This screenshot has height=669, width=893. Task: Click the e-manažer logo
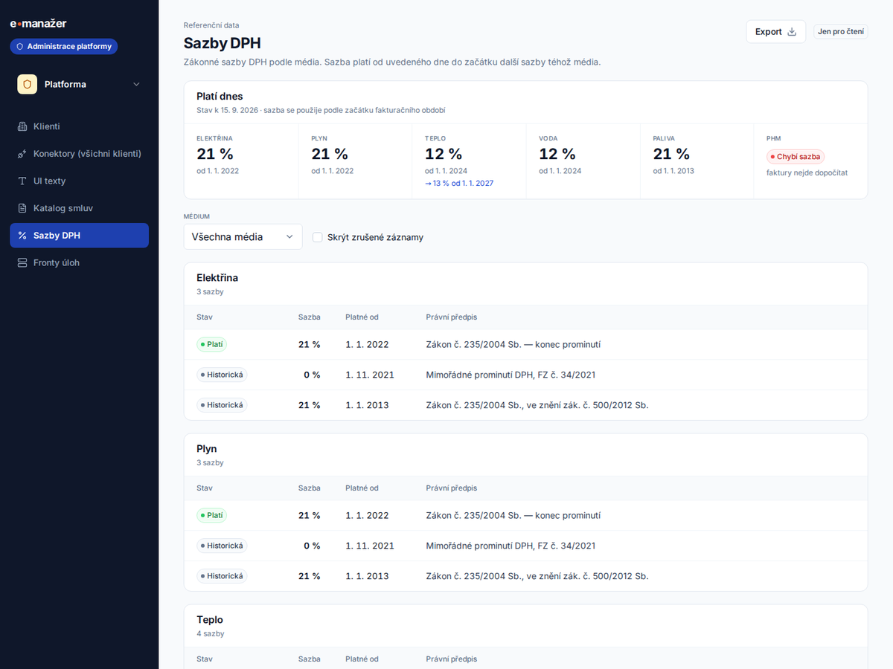click(x=38, y=24)
